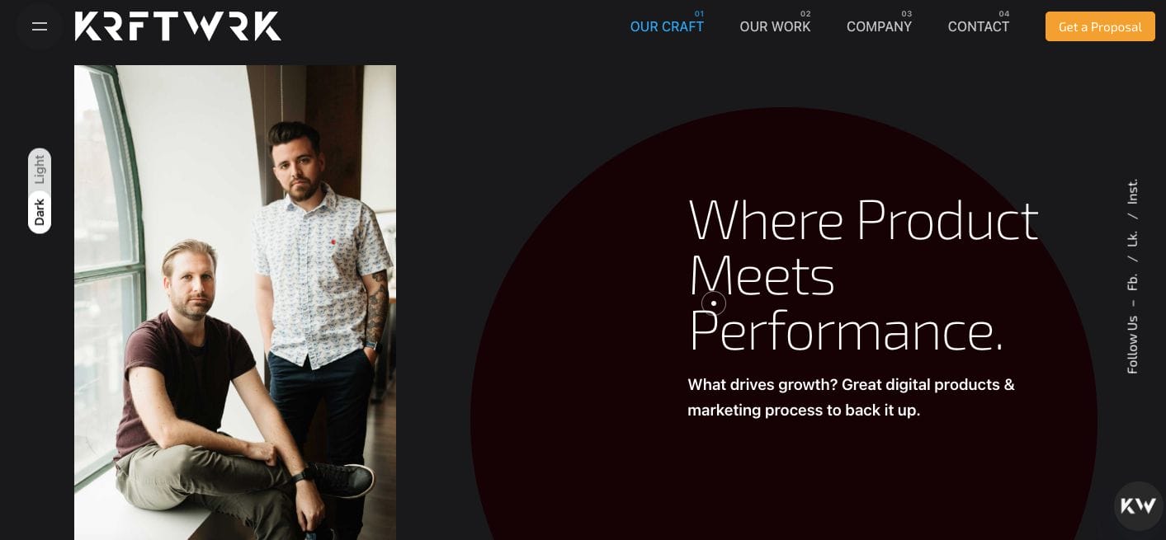Click the Get a Proposal button
The width and height of the screenshot is (1166, 540).
tap(1100, 26)
